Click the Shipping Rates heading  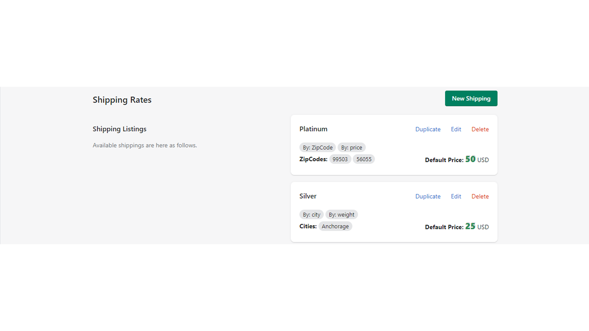(x=122, y=100)
